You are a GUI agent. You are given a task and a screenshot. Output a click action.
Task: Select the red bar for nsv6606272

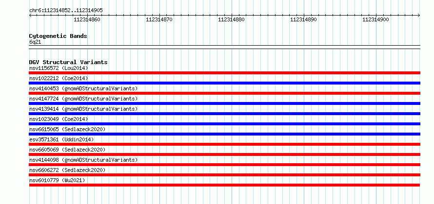pyautogui.click(x=225, y=175)
